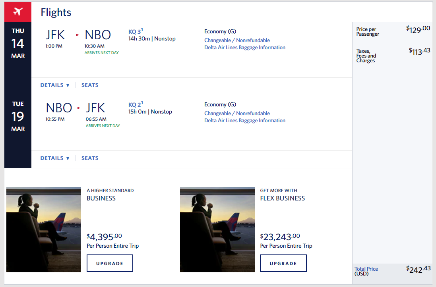
Task: Open Changeable / Nonrefundable for outbound flight
Action: [237, 40]
